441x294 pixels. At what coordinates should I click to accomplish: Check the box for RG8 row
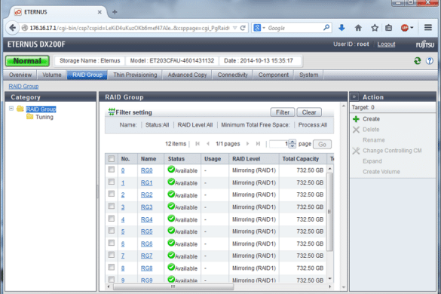[x=112, y=268]
